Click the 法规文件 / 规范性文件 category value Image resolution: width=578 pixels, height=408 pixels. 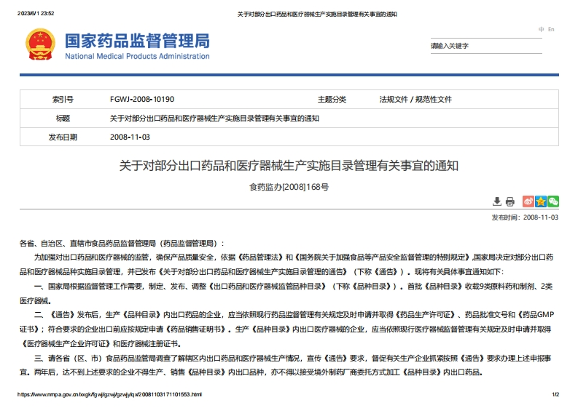[x=415, y=99]
